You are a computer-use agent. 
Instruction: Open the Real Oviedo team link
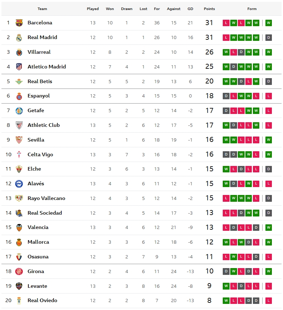pyautogui.click(x=42, y=300)
